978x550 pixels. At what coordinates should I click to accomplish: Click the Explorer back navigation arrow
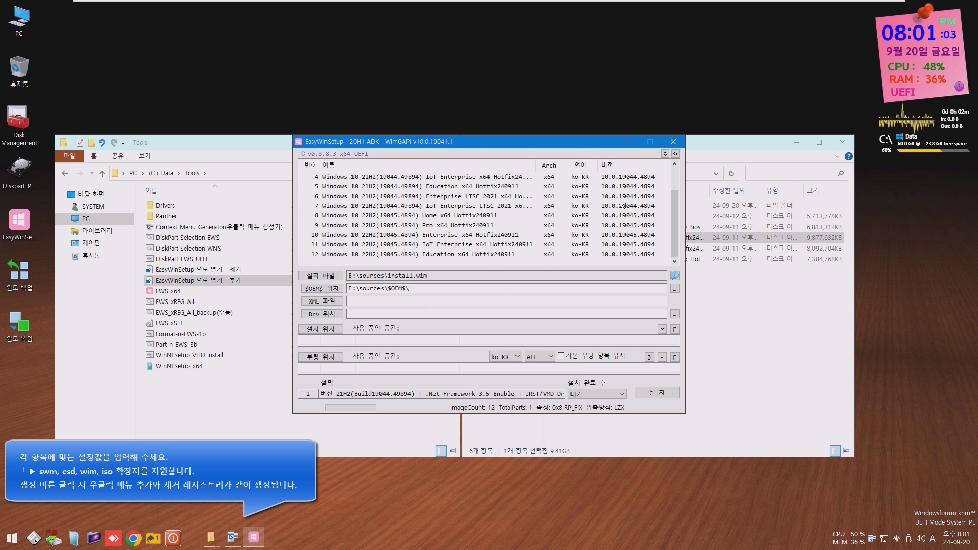click(65, 173)
